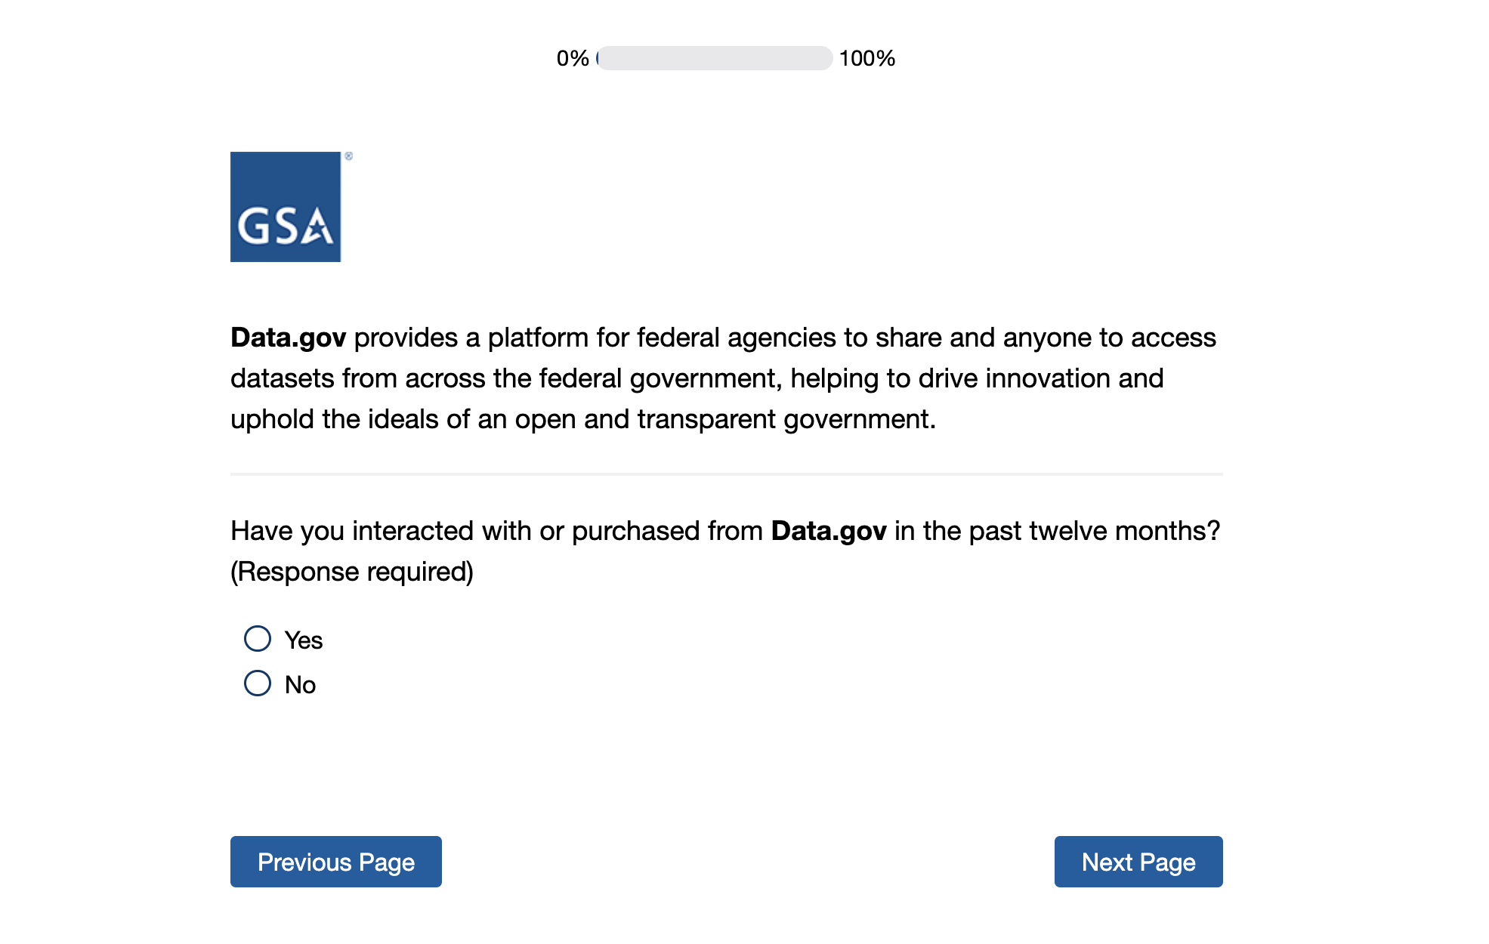Select the Yes radio button

click(x=258, y=639)
